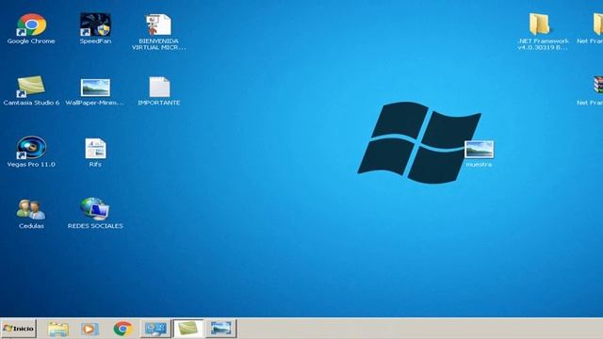
Task: Open Chrome from the taskbar
Action: 123,329
